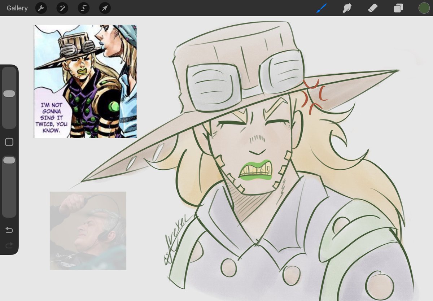
Task: Select the Smudge tool
Action: [347, 8]
